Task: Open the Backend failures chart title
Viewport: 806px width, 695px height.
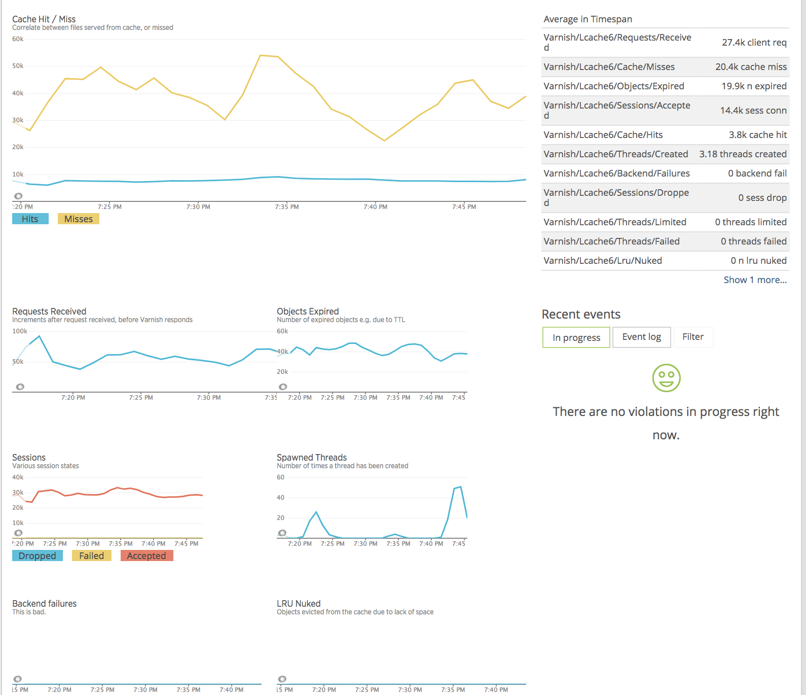Action: [x=45, y=604]
